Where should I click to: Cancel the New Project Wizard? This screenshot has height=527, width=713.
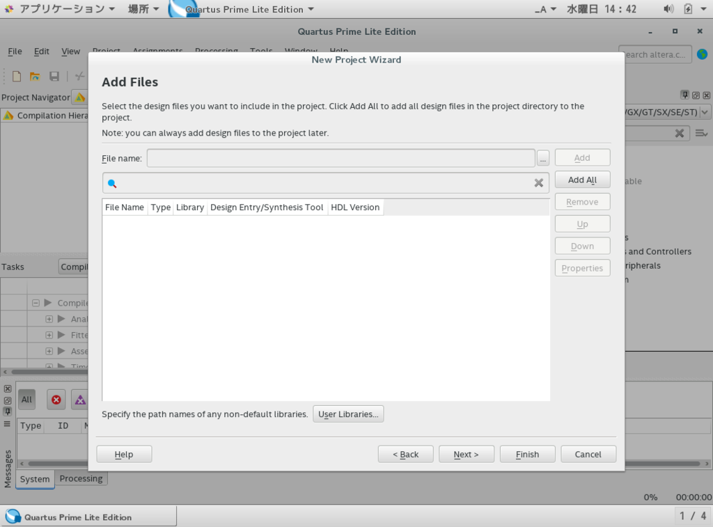588,454
